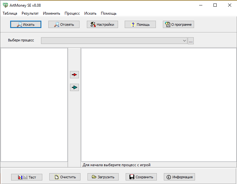Image resolution: width=237 pixels, height=184 pixels.
Task: Click the Очистить clear button
Action: point(65,177)
